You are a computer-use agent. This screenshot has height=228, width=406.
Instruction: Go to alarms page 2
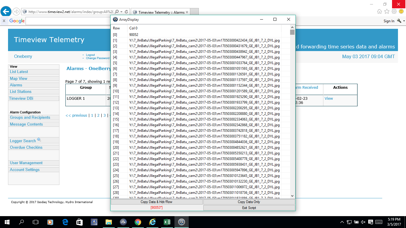[98, 115]
